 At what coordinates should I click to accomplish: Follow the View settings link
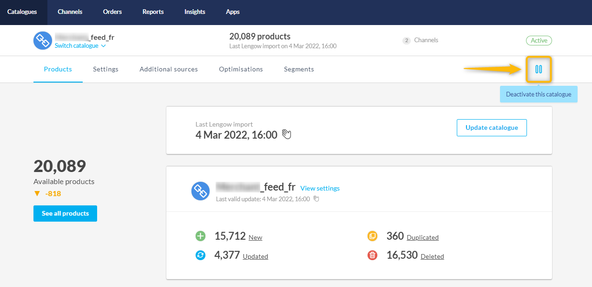320,188
